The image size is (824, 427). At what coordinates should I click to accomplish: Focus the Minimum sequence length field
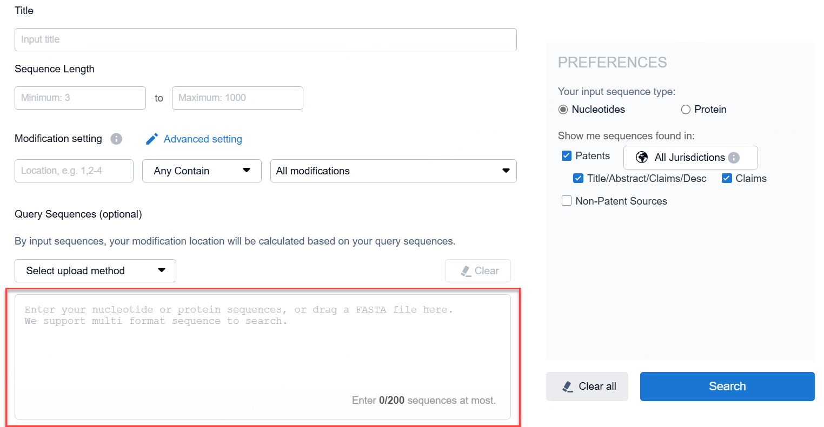[x=80, y=98]
